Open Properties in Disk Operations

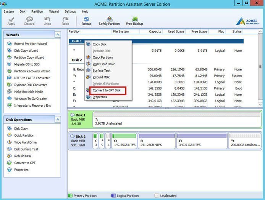coord(18,170)
